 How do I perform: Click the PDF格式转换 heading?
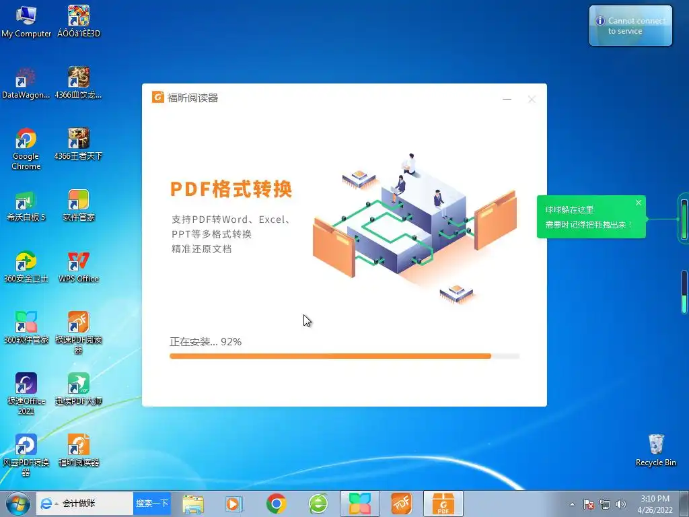point(231,189)
